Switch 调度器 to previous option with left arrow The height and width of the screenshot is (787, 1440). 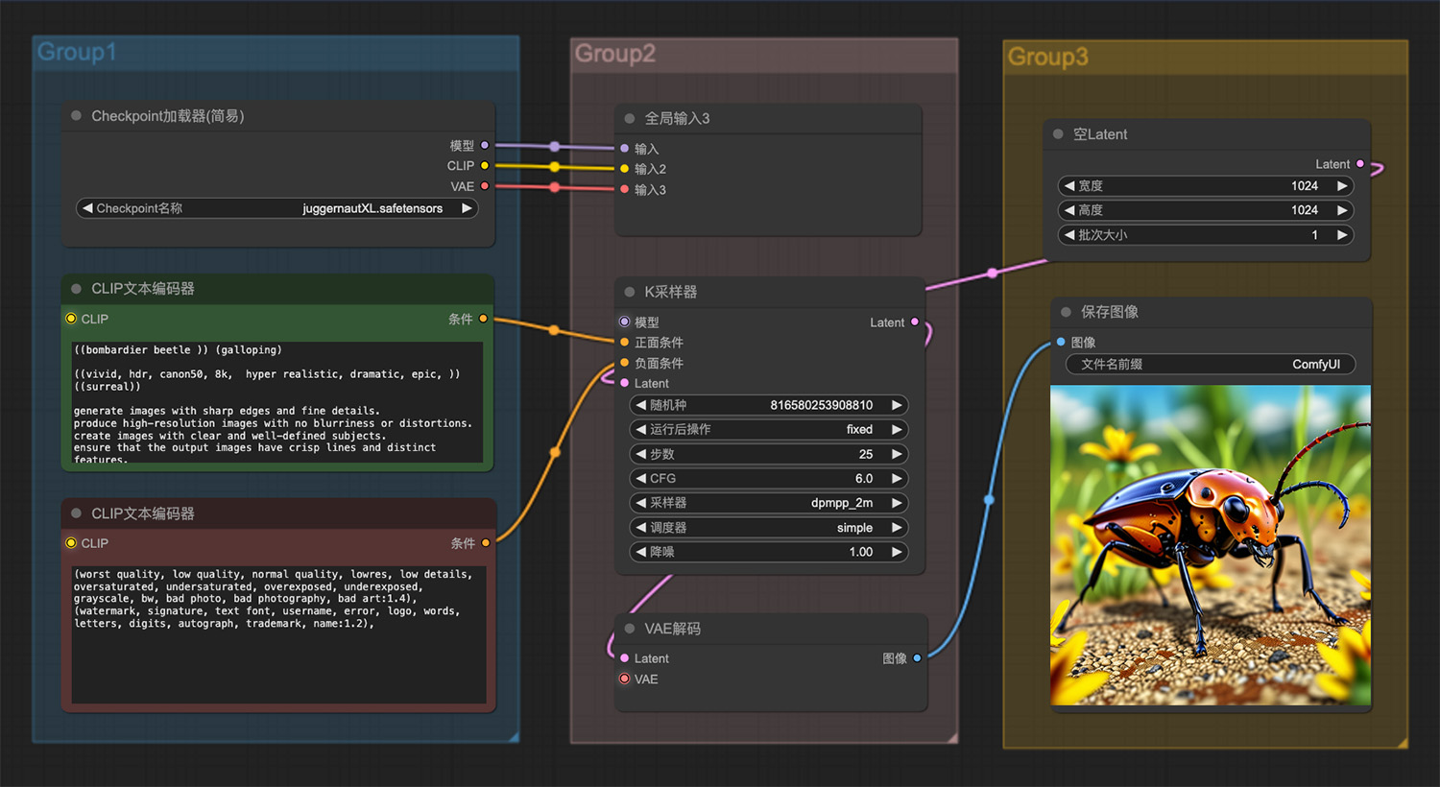[640, 528]
